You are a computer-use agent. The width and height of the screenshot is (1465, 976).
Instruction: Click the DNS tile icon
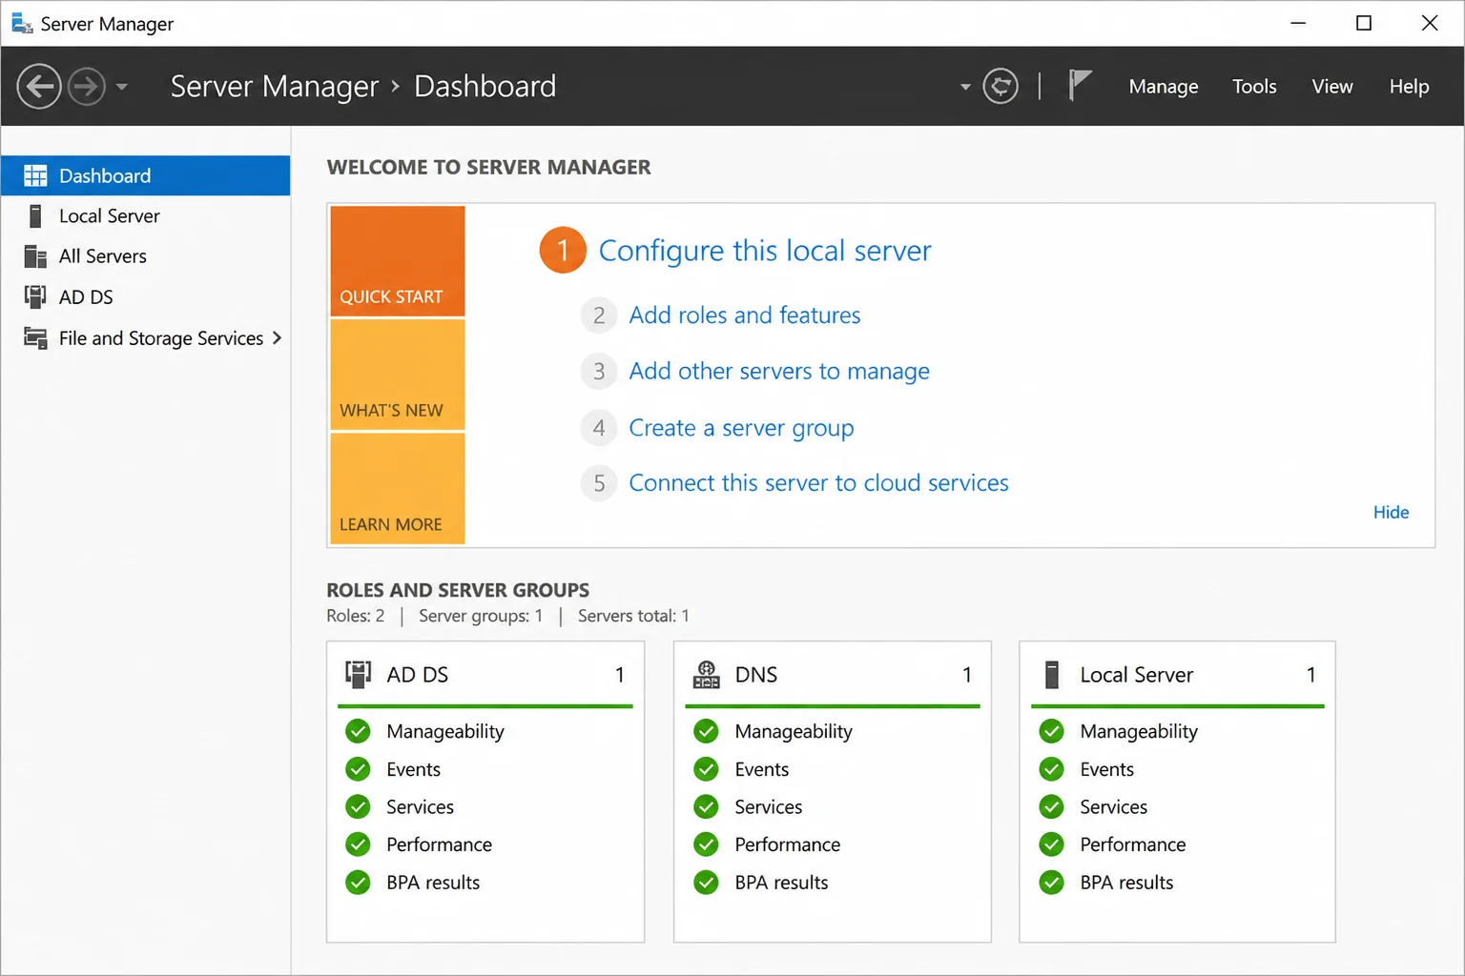coord(706,675)
